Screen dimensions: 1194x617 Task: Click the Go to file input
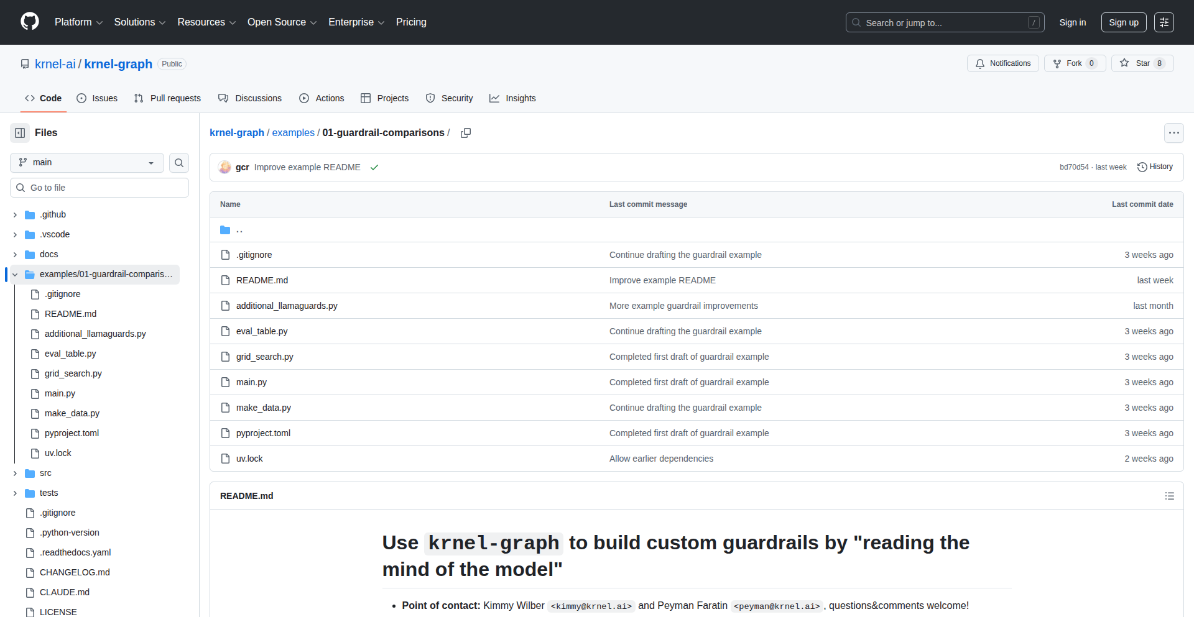coord(99,188)
